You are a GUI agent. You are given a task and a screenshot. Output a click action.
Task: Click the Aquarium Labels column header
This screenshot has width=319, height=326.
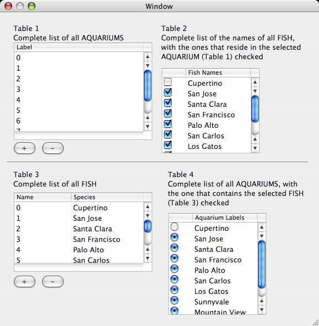coord(225,218)
